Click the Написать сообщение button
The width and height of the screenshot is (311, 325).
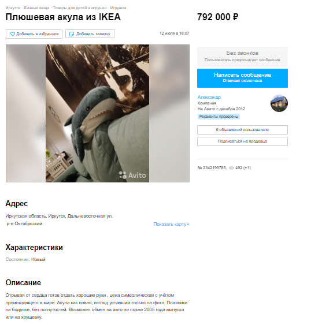coord(242,78)
